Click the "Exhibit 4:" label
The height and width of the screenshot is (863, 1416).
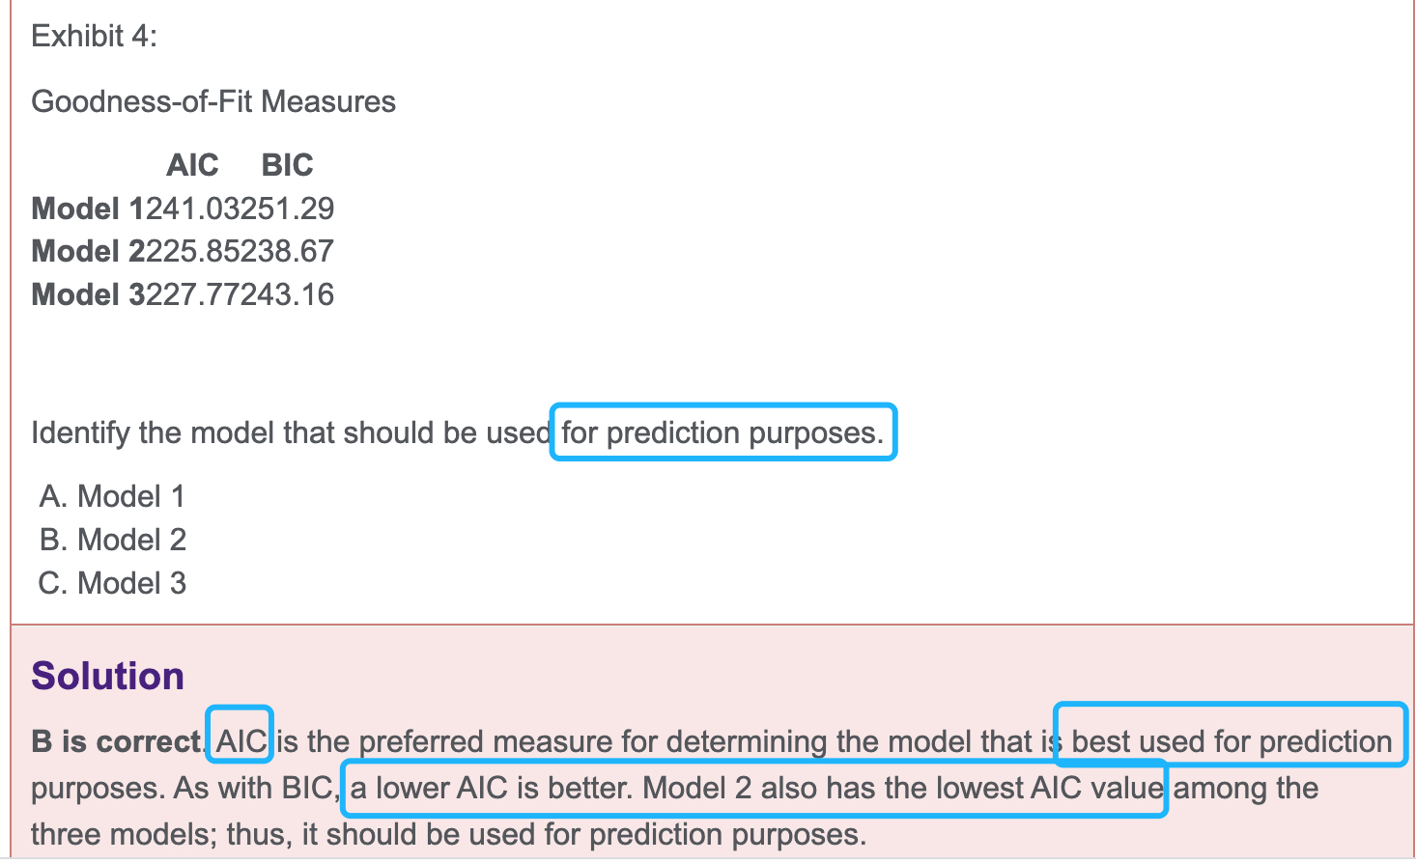coord(94,36)
